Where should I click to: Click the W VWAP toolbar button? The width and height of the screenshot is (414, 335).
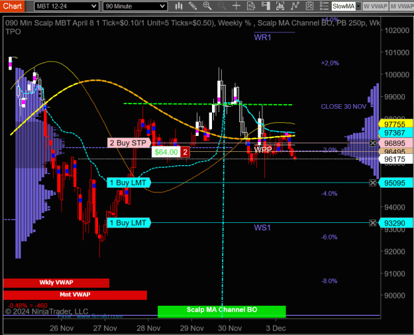[x=376, y=6]
